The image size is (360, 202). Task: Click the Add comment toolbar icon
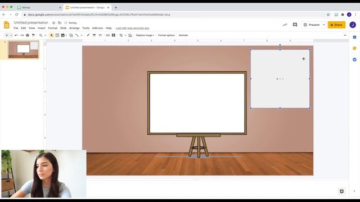114,35
